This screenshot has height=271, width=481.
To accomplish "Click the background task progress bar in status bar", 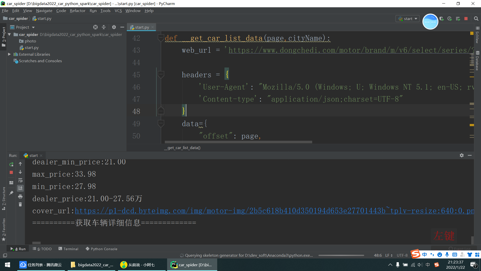I will coord(341,255).
